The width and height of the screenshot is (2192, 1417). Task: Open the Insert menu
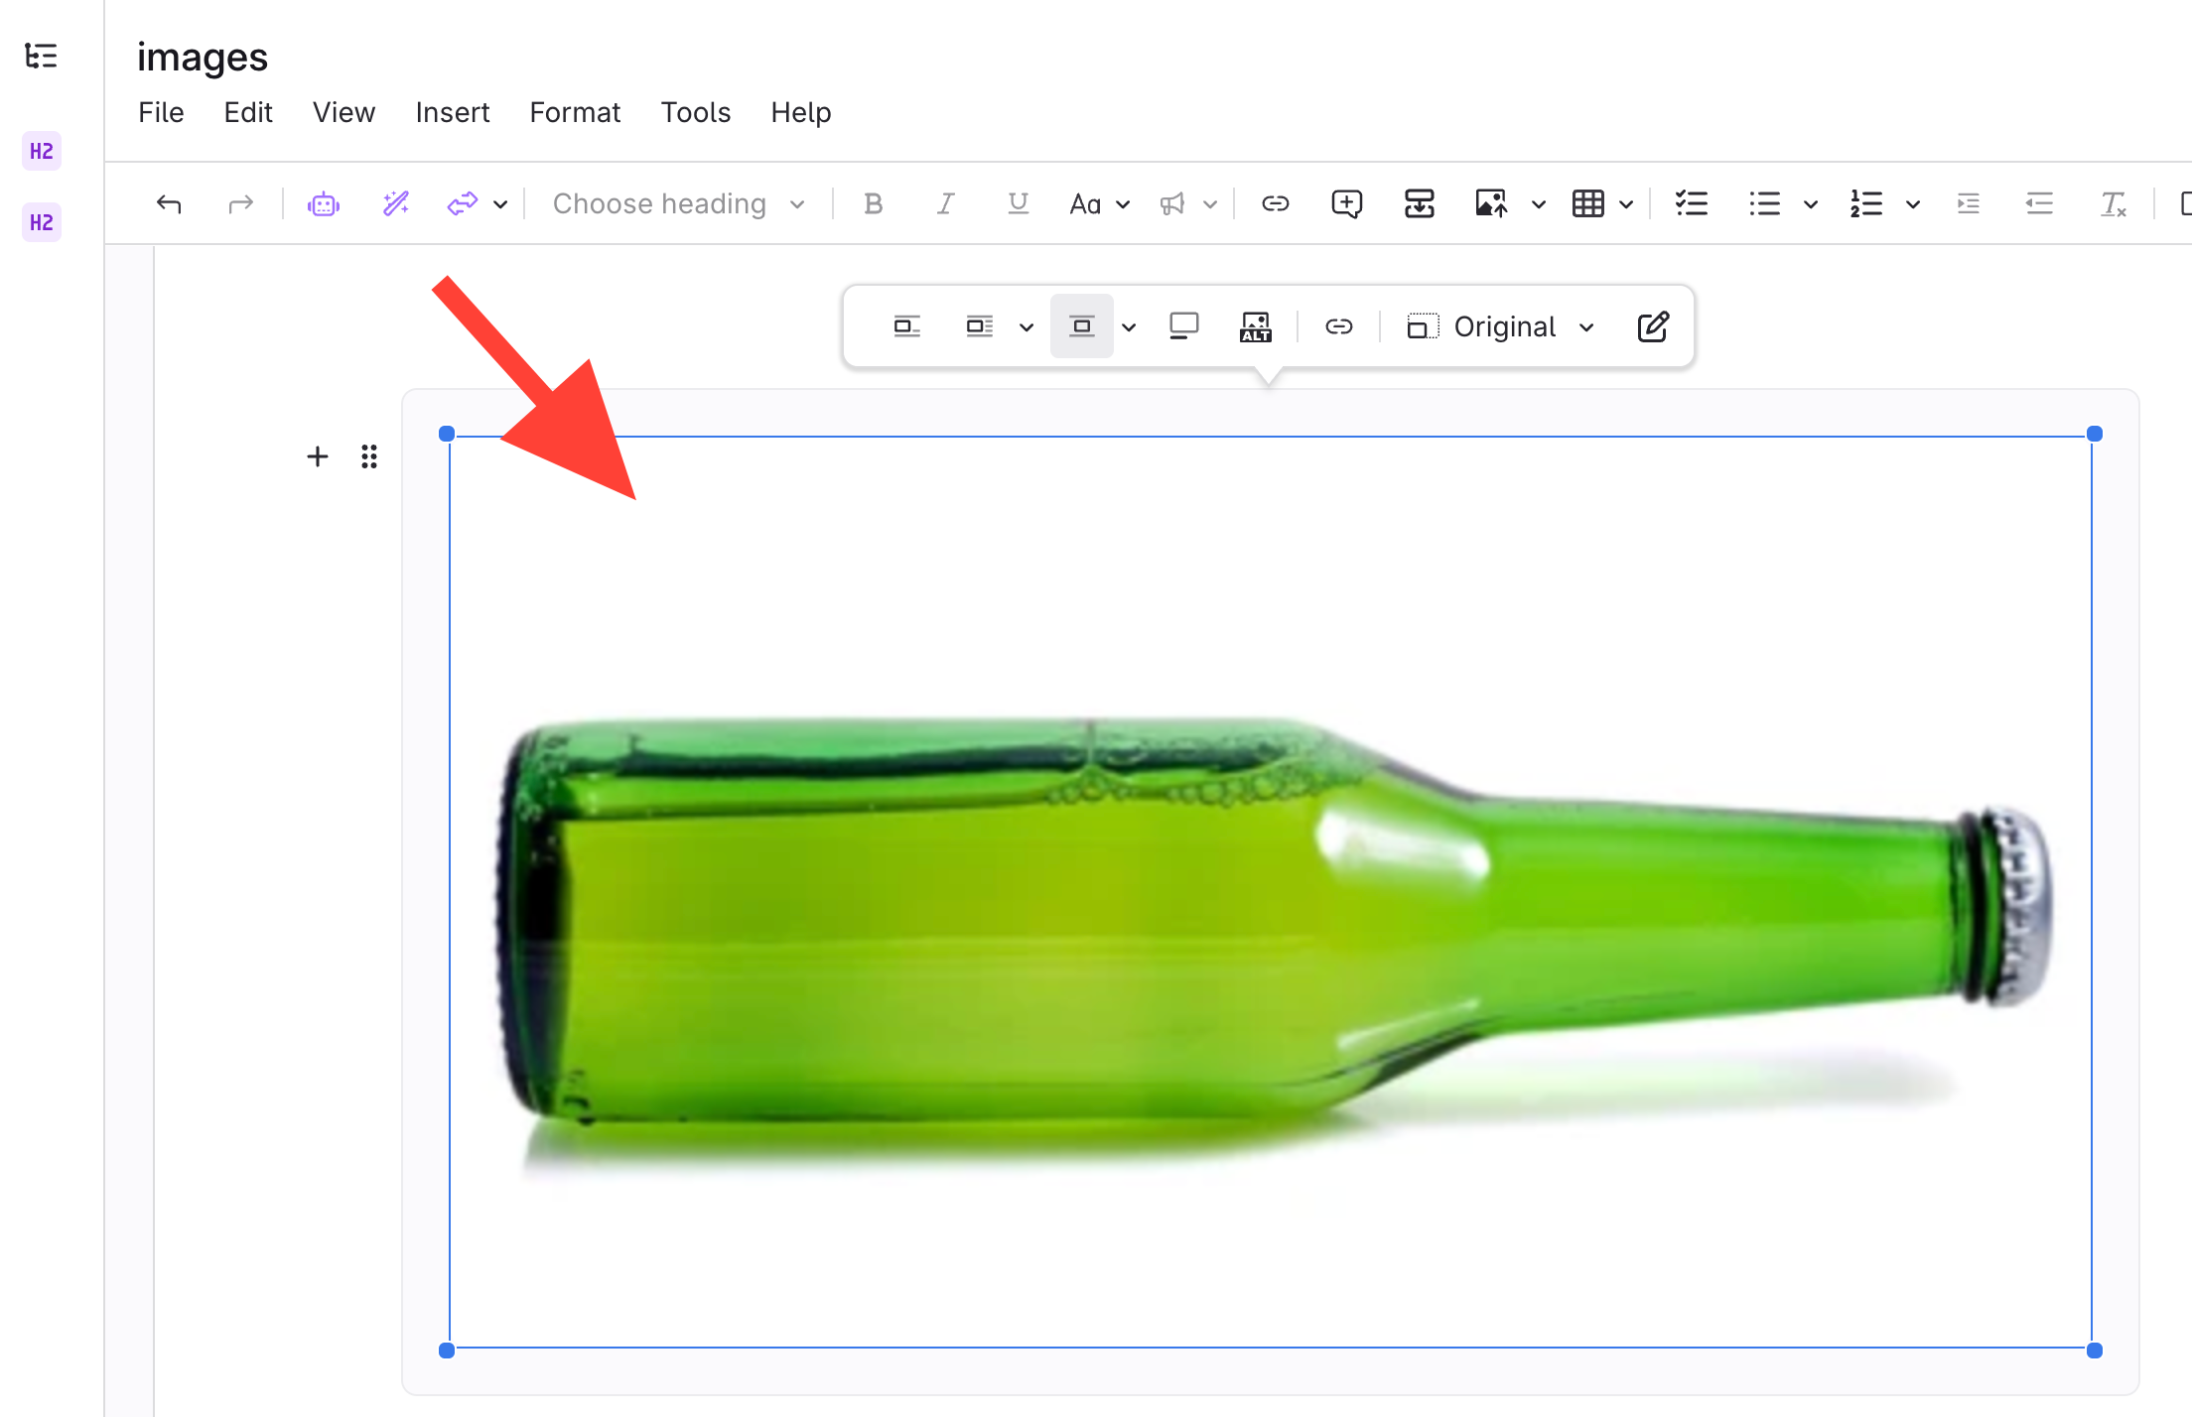452,112
